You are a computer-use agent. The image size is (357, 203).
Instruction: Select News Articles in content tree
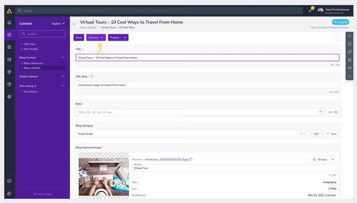pos(32,68)
